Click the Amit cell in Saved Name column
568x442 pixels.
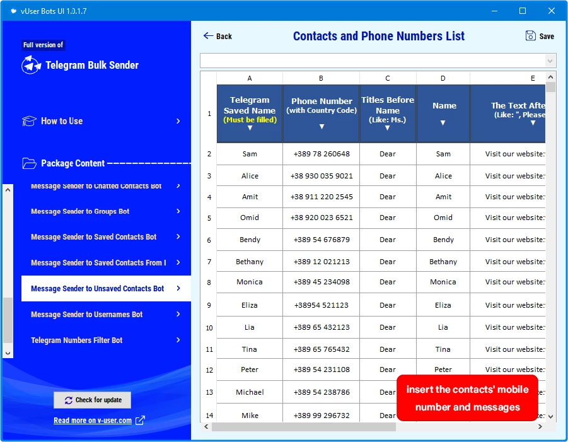[x=250, y=197]
